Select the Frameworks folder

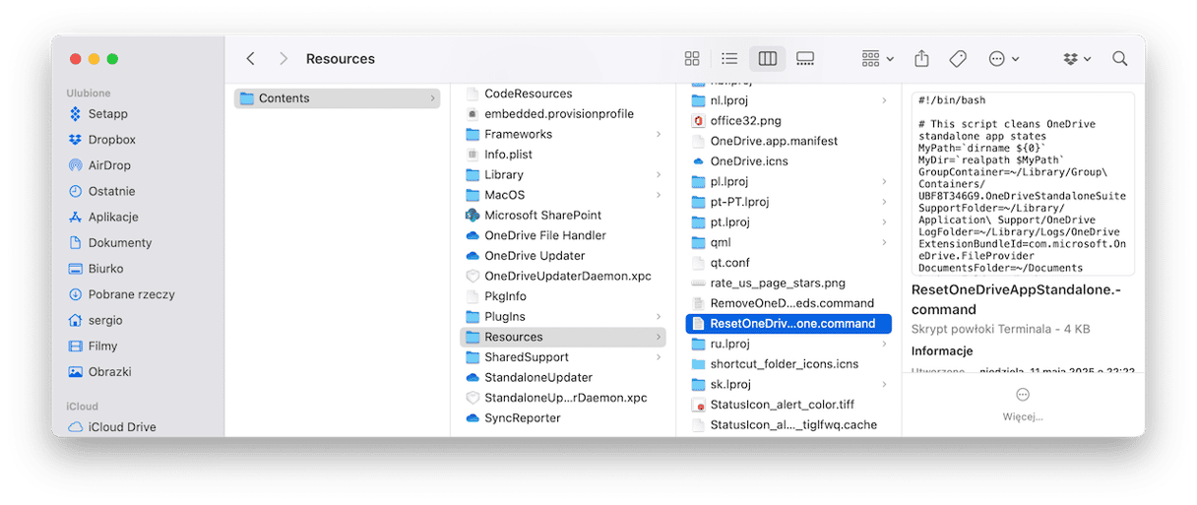point(518,134)
